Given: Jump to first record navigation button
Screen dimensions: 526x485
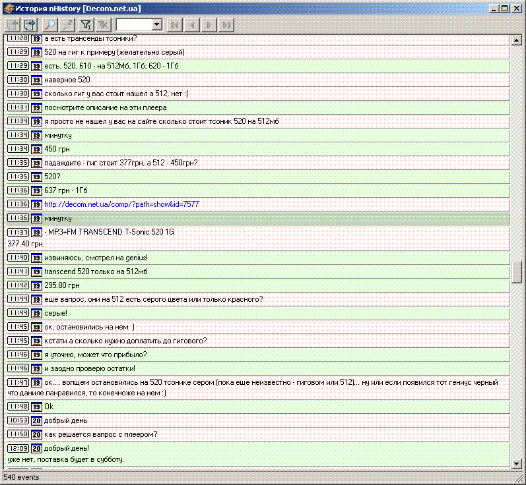Looking at the screenshot, I should point(175,25).
